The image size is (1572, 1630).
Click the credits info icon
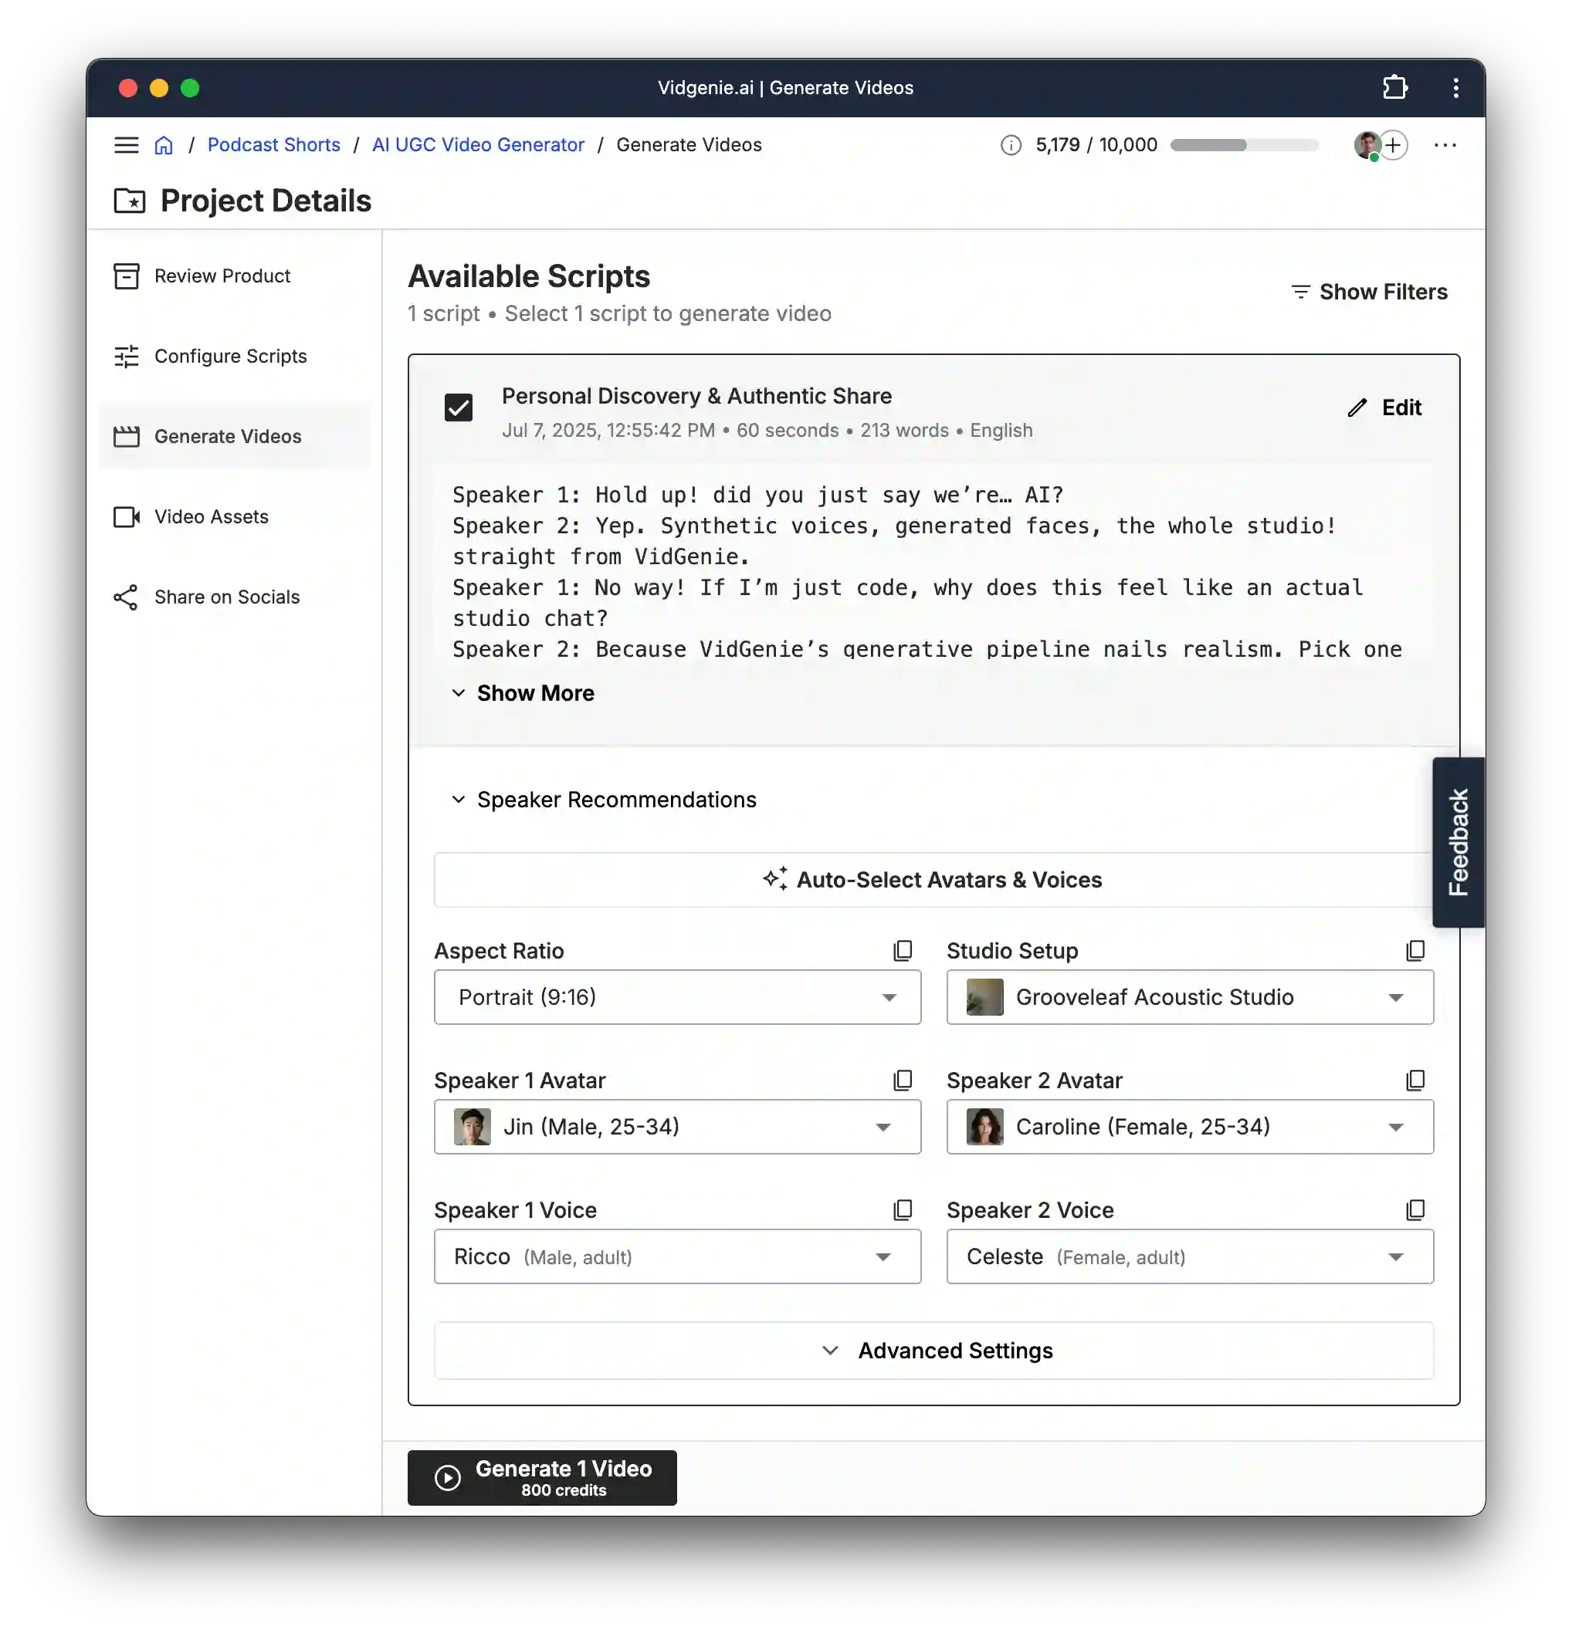tap(1010, 146)
